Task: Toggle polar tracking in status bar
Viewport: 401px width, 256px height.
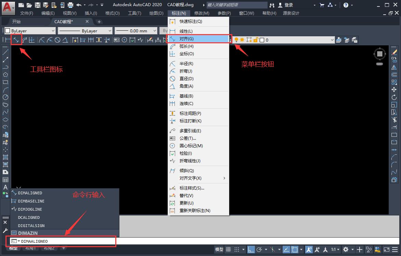Action: coord(259,250)
